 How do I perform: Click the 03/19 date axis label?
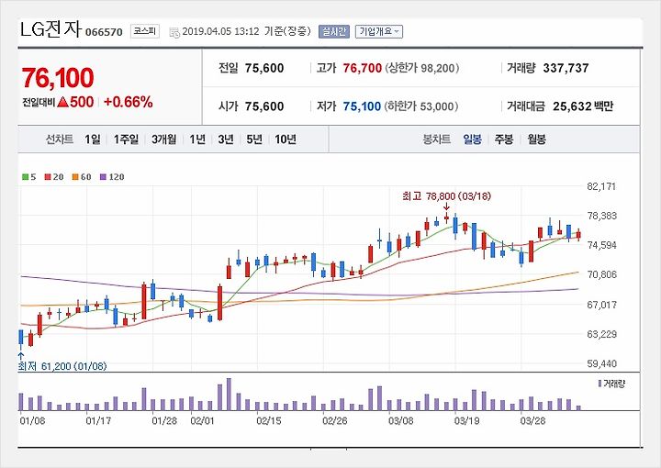[466, 421]
